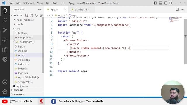The width and height of the screenshot is (187, 105).
Task: Click the 'function App() {' code line
Action: [x=70, y=33]
